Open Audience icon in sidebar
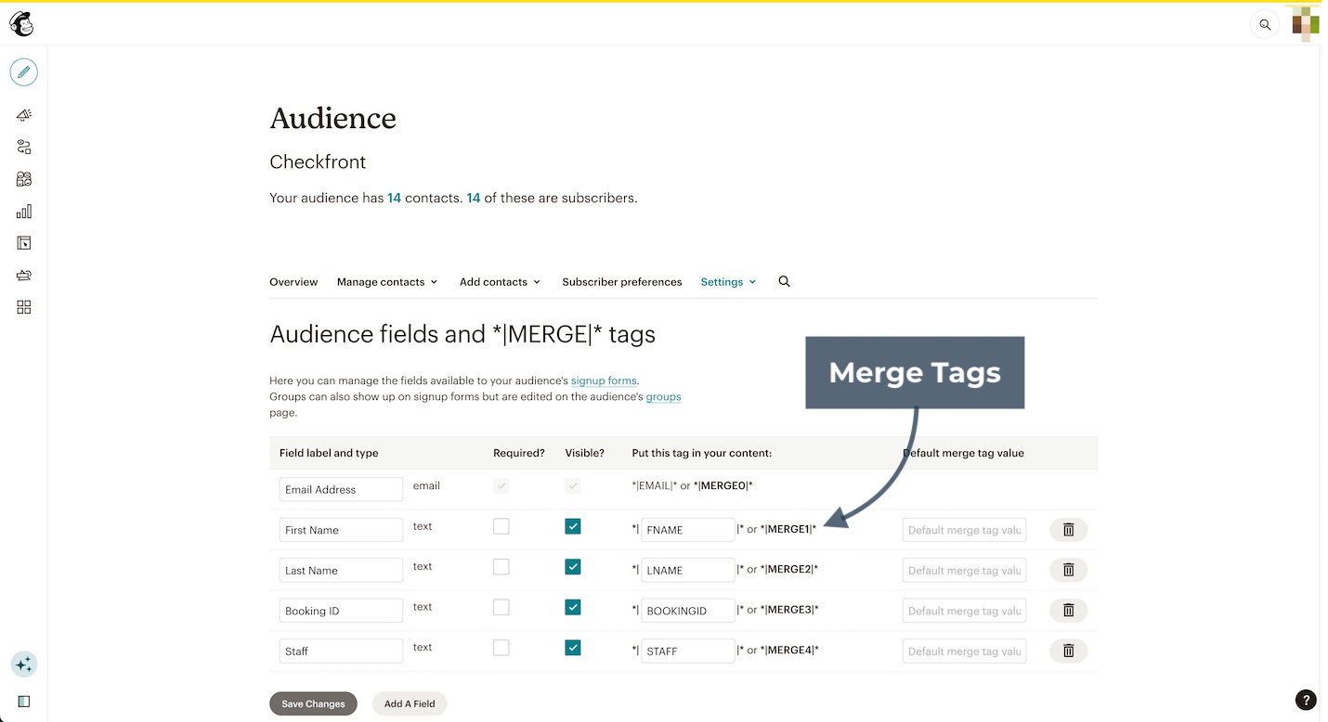1328x722 pixels. 24,179
